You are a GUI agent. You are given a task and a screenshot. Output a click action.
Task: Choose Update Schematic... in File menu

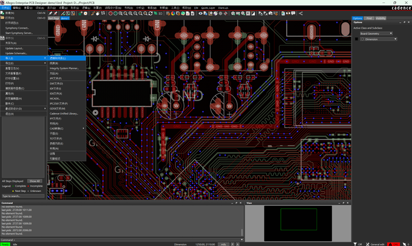24,53
